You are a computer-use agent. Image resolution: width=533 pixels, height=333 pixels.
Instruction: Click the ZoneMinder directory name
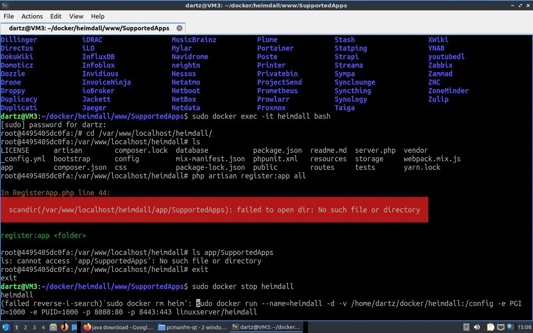tap(448, 91)
